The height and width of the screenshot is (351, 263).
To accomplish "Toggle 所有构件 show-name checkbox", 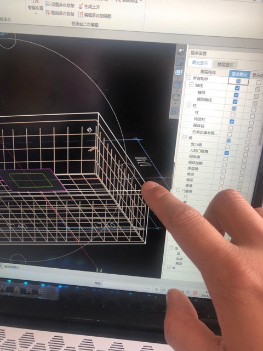I will click(x=259, y=83).
